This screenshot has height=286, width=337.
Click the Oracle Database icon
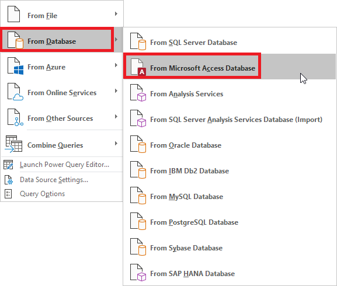138,144
